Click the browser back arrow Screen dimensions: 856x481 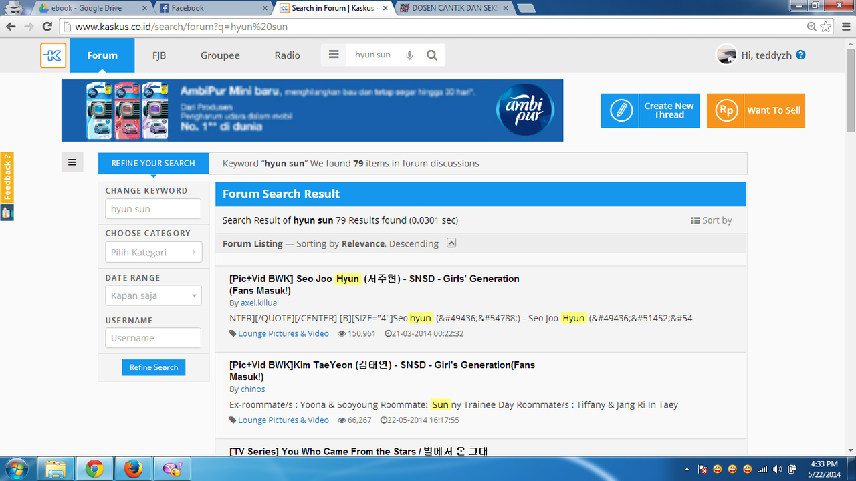click(11, 27)
